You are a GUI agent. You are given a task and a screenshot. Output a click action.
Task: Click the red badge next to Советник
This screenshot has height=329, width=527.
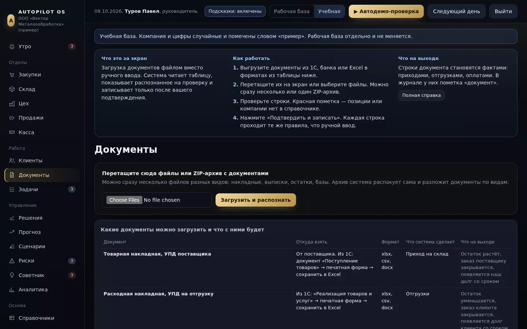tap(72, 275)
